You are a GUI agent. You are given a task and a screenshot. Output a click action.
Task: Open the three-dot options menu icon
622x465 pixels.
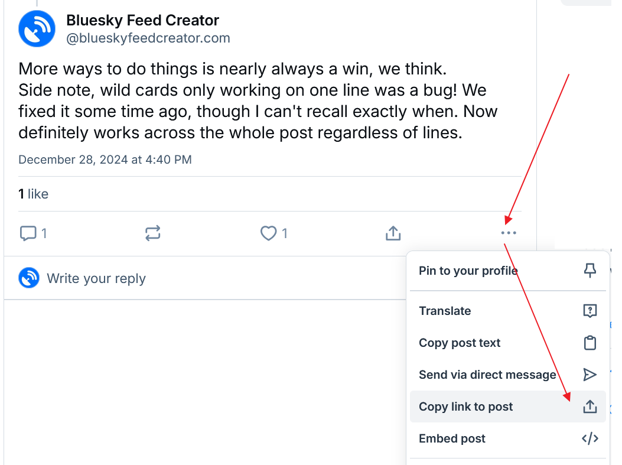[509, 233]
